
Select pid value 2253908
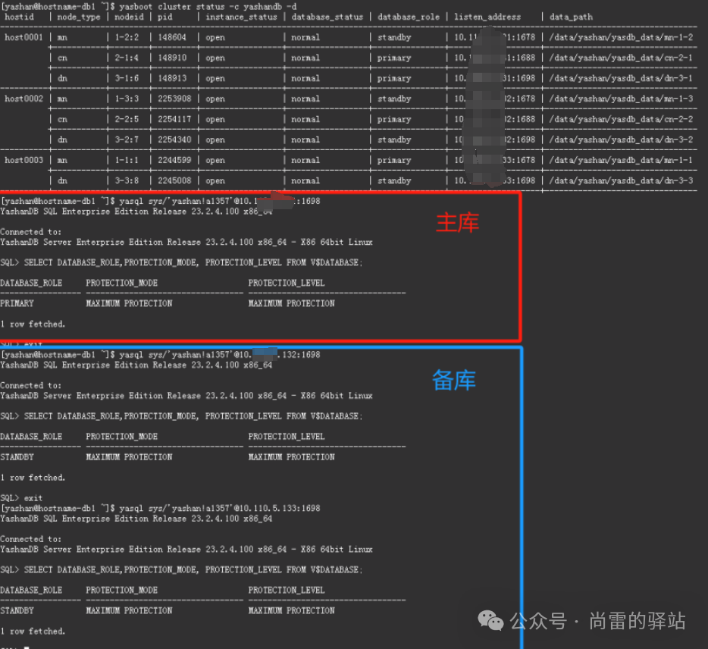pos(174,99)
